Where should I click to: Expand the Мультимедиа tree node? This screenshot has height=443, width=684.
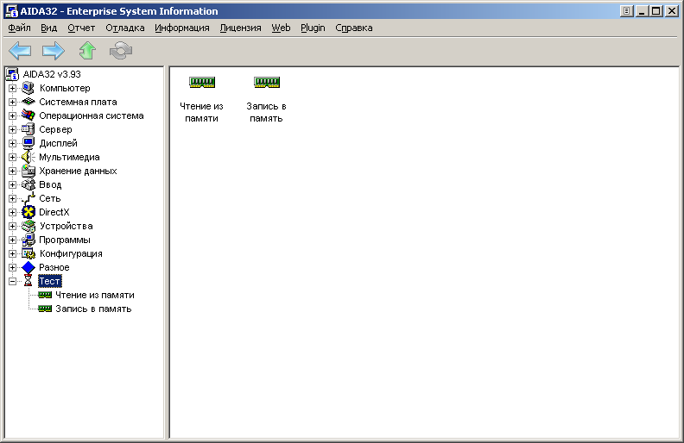coord(12,157)
